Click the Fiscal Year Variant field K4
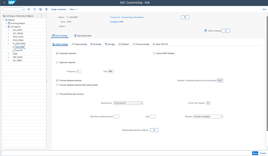Screen dimensions: 268x156 tap(208, 103)
